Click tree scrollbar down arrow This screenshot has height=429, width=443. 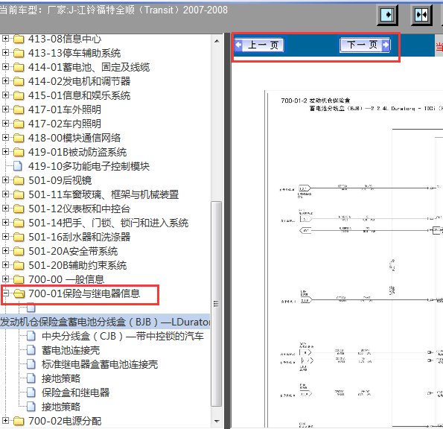(x=217, y=421)
